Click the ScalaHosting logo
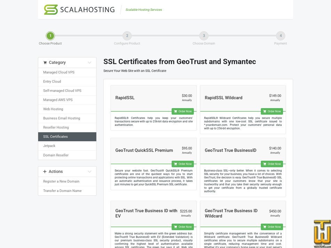This screenshot has height=248, width=331. click(79, 10)
